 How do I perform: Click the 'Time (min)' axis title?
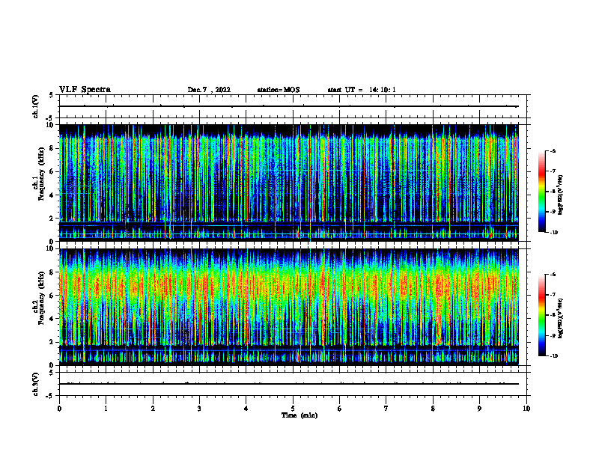point(299,415)
